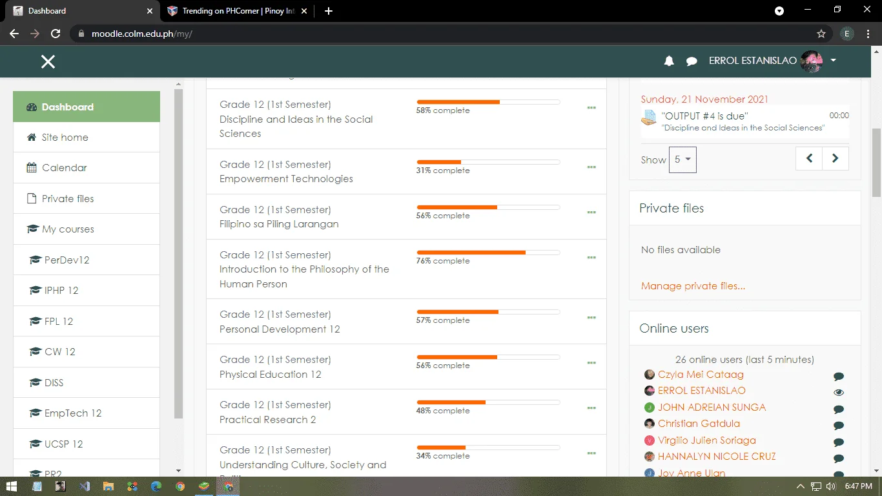Open options menu for Empowerment Technologies course

591,167
